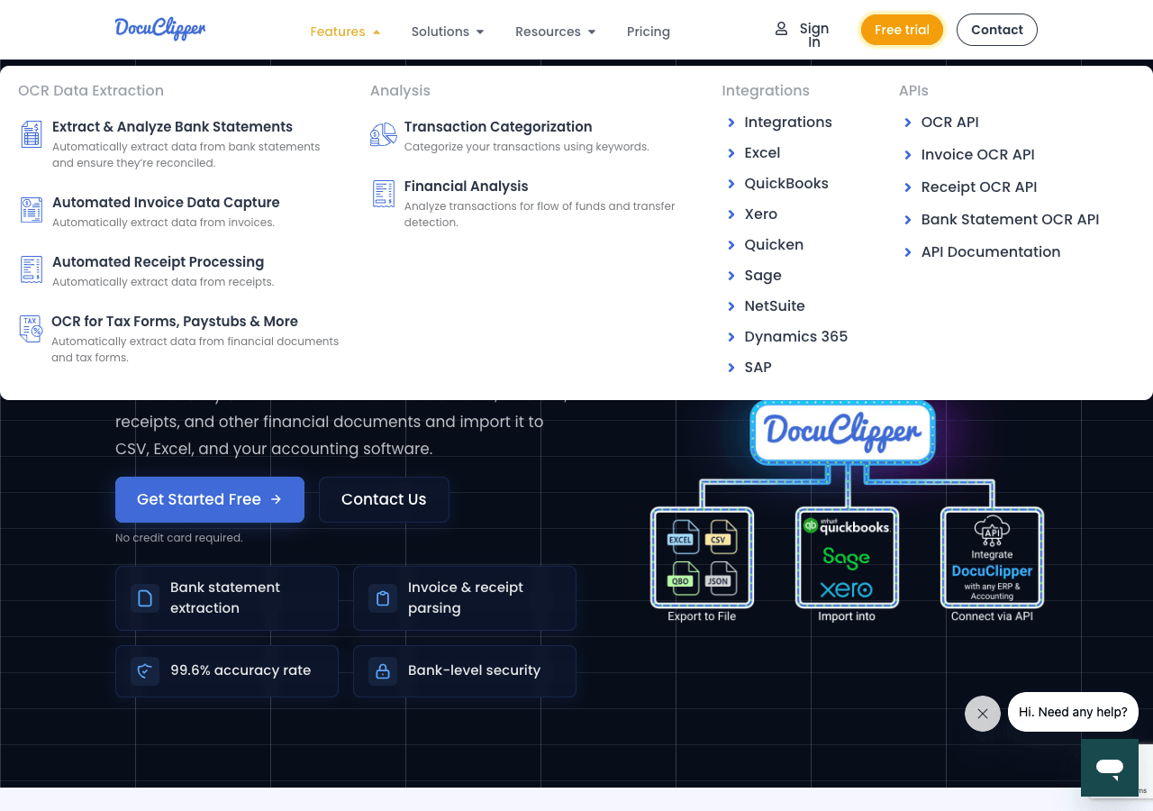
Task: Click Get Started Free button
Action: click(210, 499)
